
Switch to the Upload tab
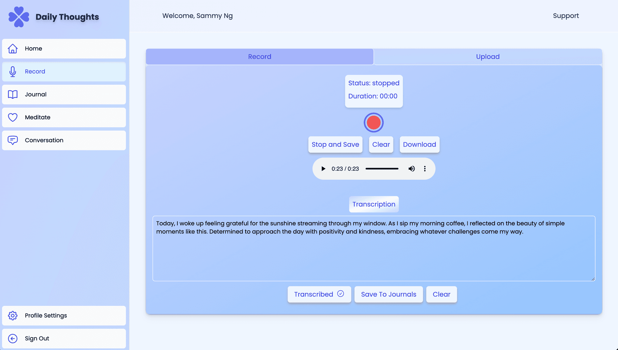[x=488, y=57]
